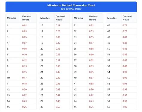Click the first Minutes column header
This screenshot has height=112, width=142.
click(x=11, y=18)
